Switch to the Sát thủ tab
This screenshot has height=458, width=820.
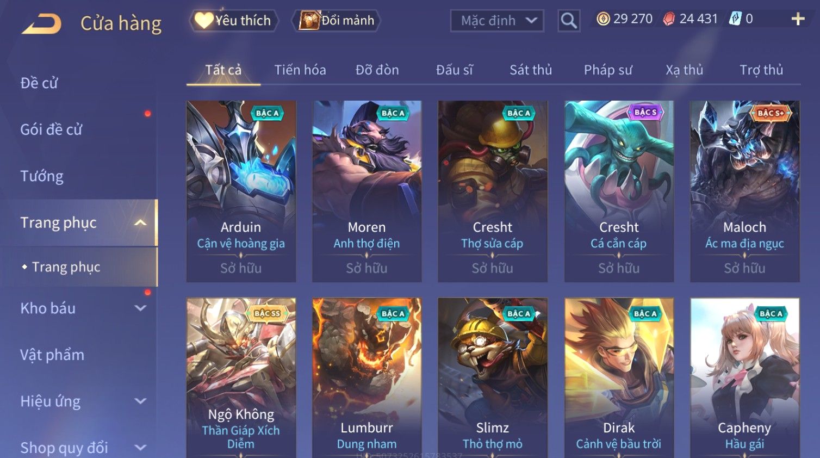(x=531, y=70)
